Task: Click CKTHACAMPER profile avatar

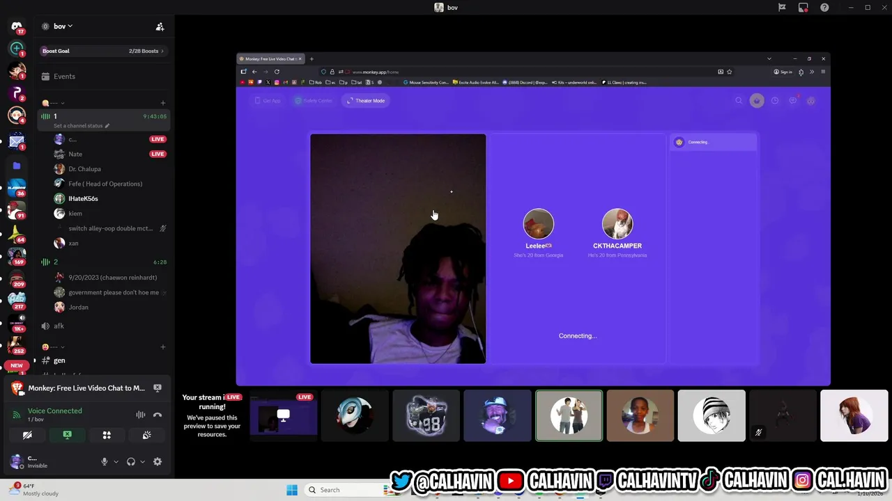Action: pyautogui.click(x=617, y=224)
